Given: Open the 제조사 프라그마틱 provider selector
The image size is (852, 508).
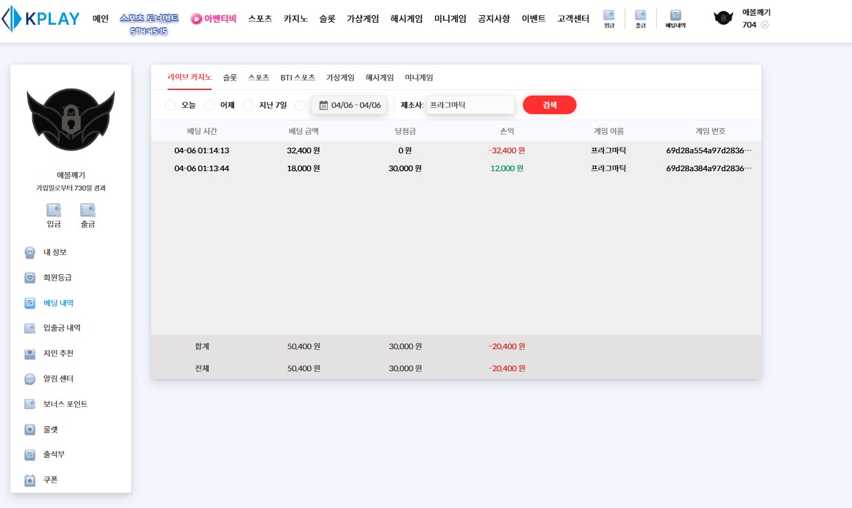Looking at the screenshot, I should click(x=470, y=105).
